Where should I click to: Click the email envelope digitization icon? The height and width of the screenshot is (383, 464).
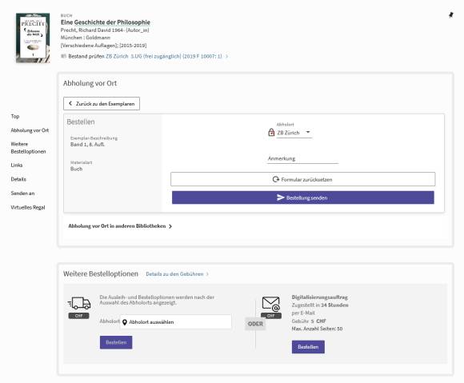(270, 304)
